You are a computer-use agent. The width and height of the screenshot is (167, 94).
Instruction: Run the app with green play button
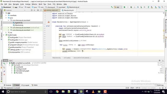pos(124,7)
